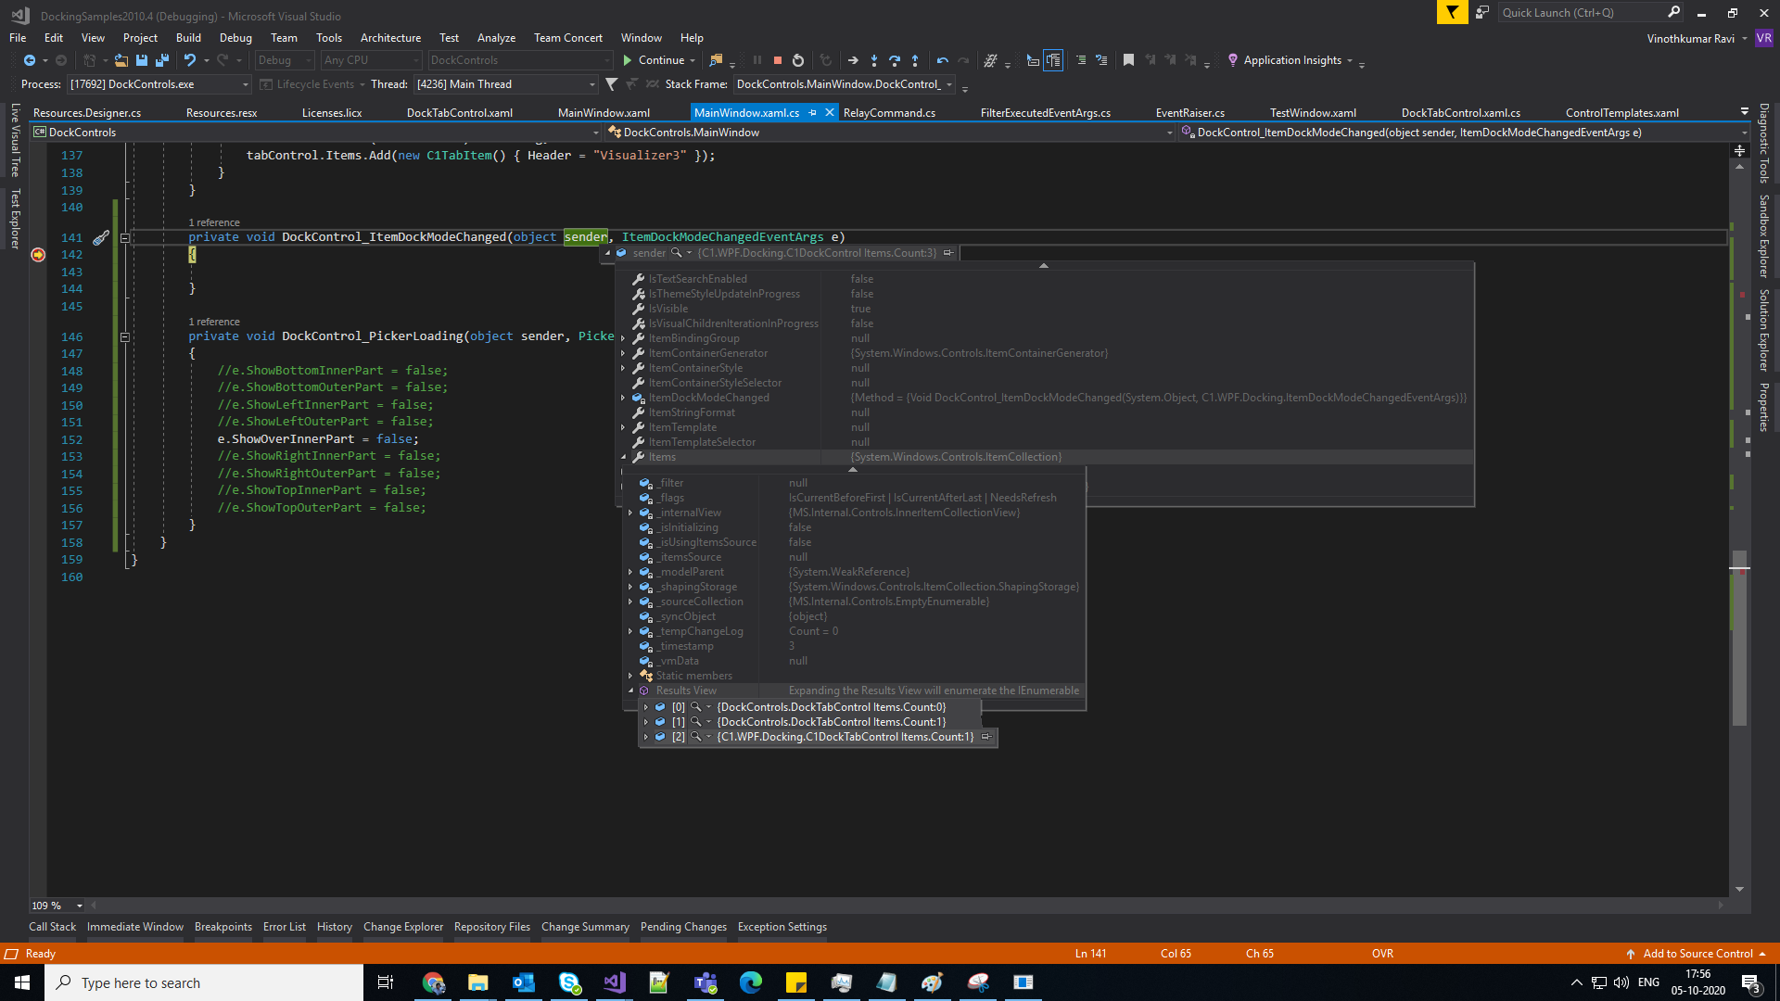Switch to RelayCommand.cs tab

[889, 113]
